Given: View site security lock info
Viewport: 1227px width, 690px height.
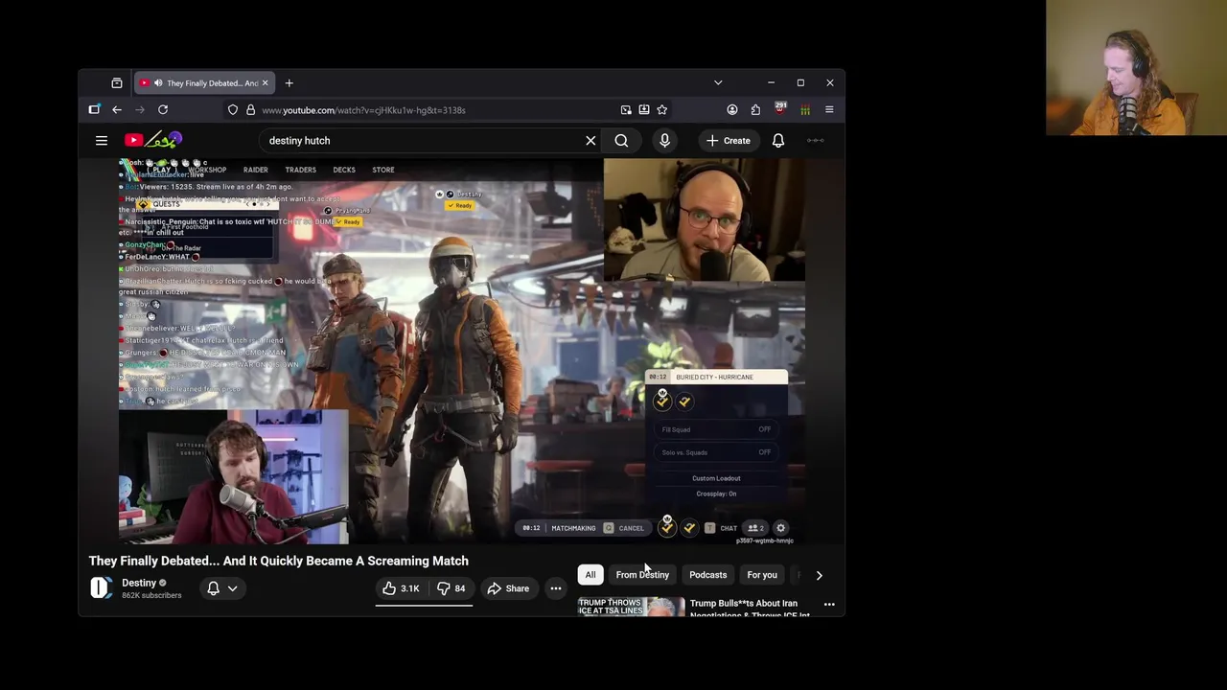Looking at the screenshot, I should pyautogui.click(x=251, y=110).
